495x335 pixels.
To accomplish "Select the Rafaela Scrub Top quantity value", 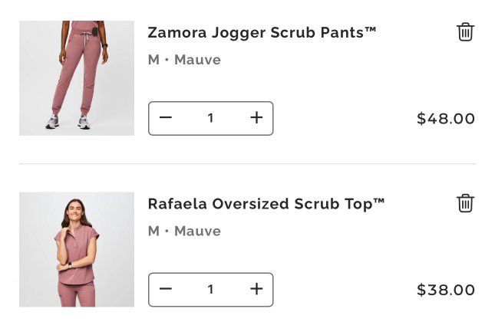I will point(210,289).
